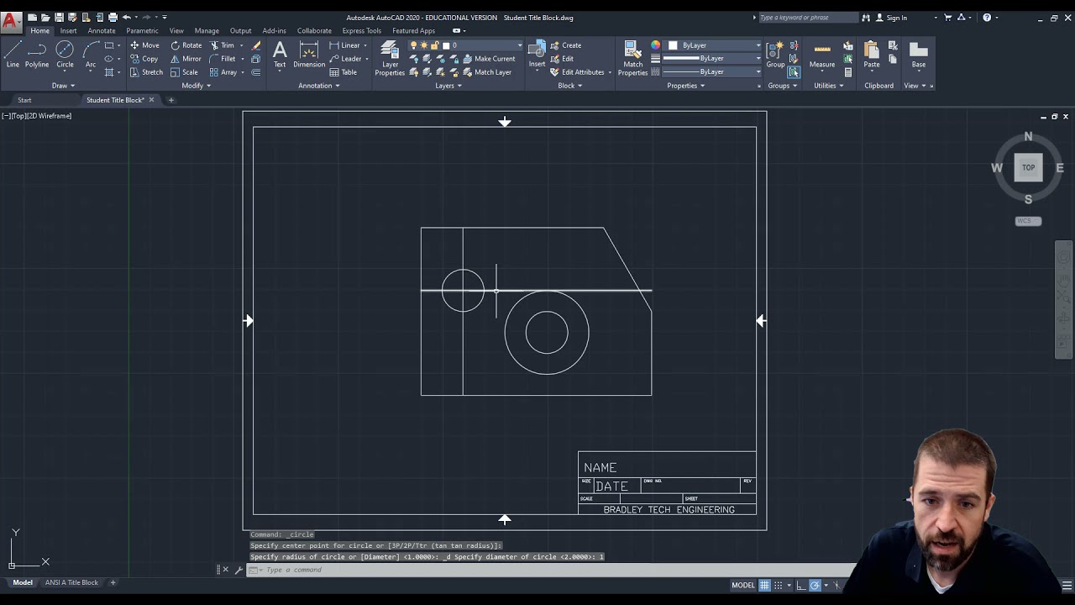The width and height of the screenshot is (1075, 605).
Task: Expand the Utilities panel
Action: pyautogui.click(x=829, y=86)
